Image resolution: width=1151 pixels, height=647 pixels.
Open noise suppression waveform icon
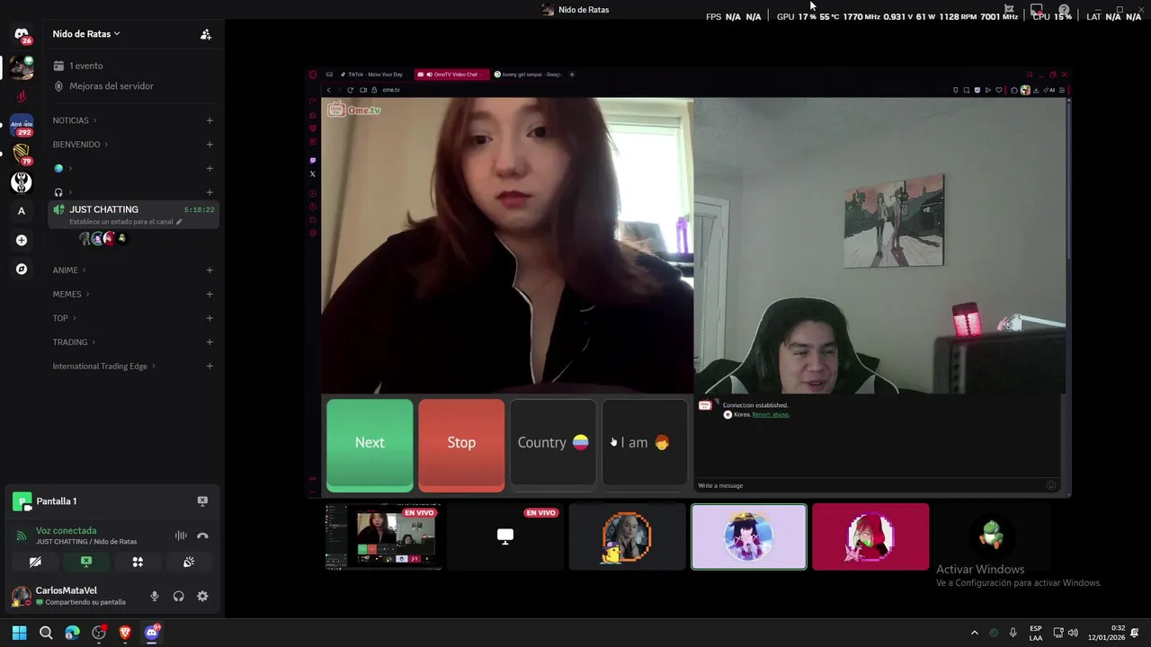pyautogui.click(x=181, y=536)
